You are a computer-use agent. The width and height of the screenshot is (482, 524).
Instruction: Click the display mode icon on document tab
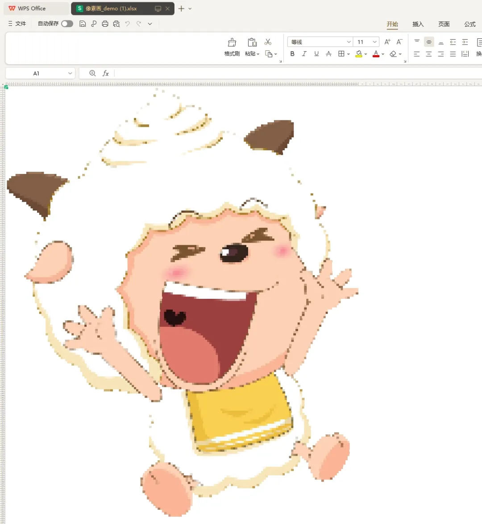coord(158,8)
